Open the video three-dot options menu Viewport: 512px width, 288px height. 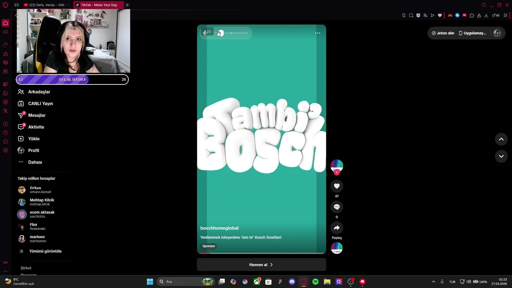point(318,33)
